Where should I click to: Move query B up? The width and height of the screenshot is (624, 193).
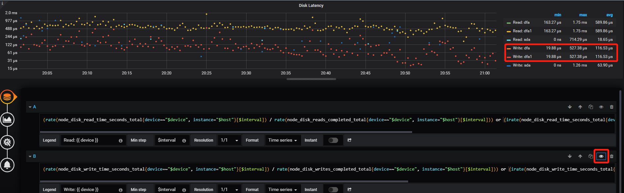pos(580,156)
